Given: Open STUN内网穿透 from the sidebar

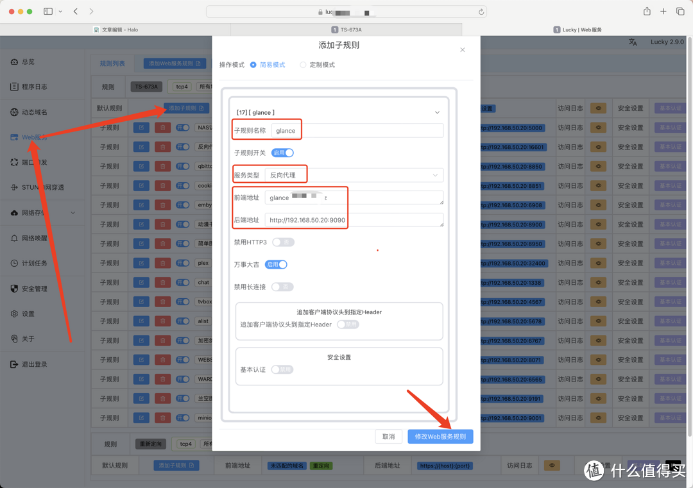Looking at the screenshot, I should (x=41, y=187).
